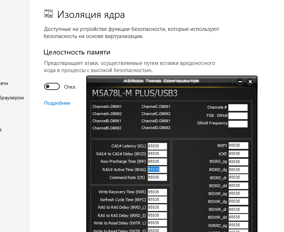
Task: Click the RAS# to CAS# Delay field
Action: point(157,154)
